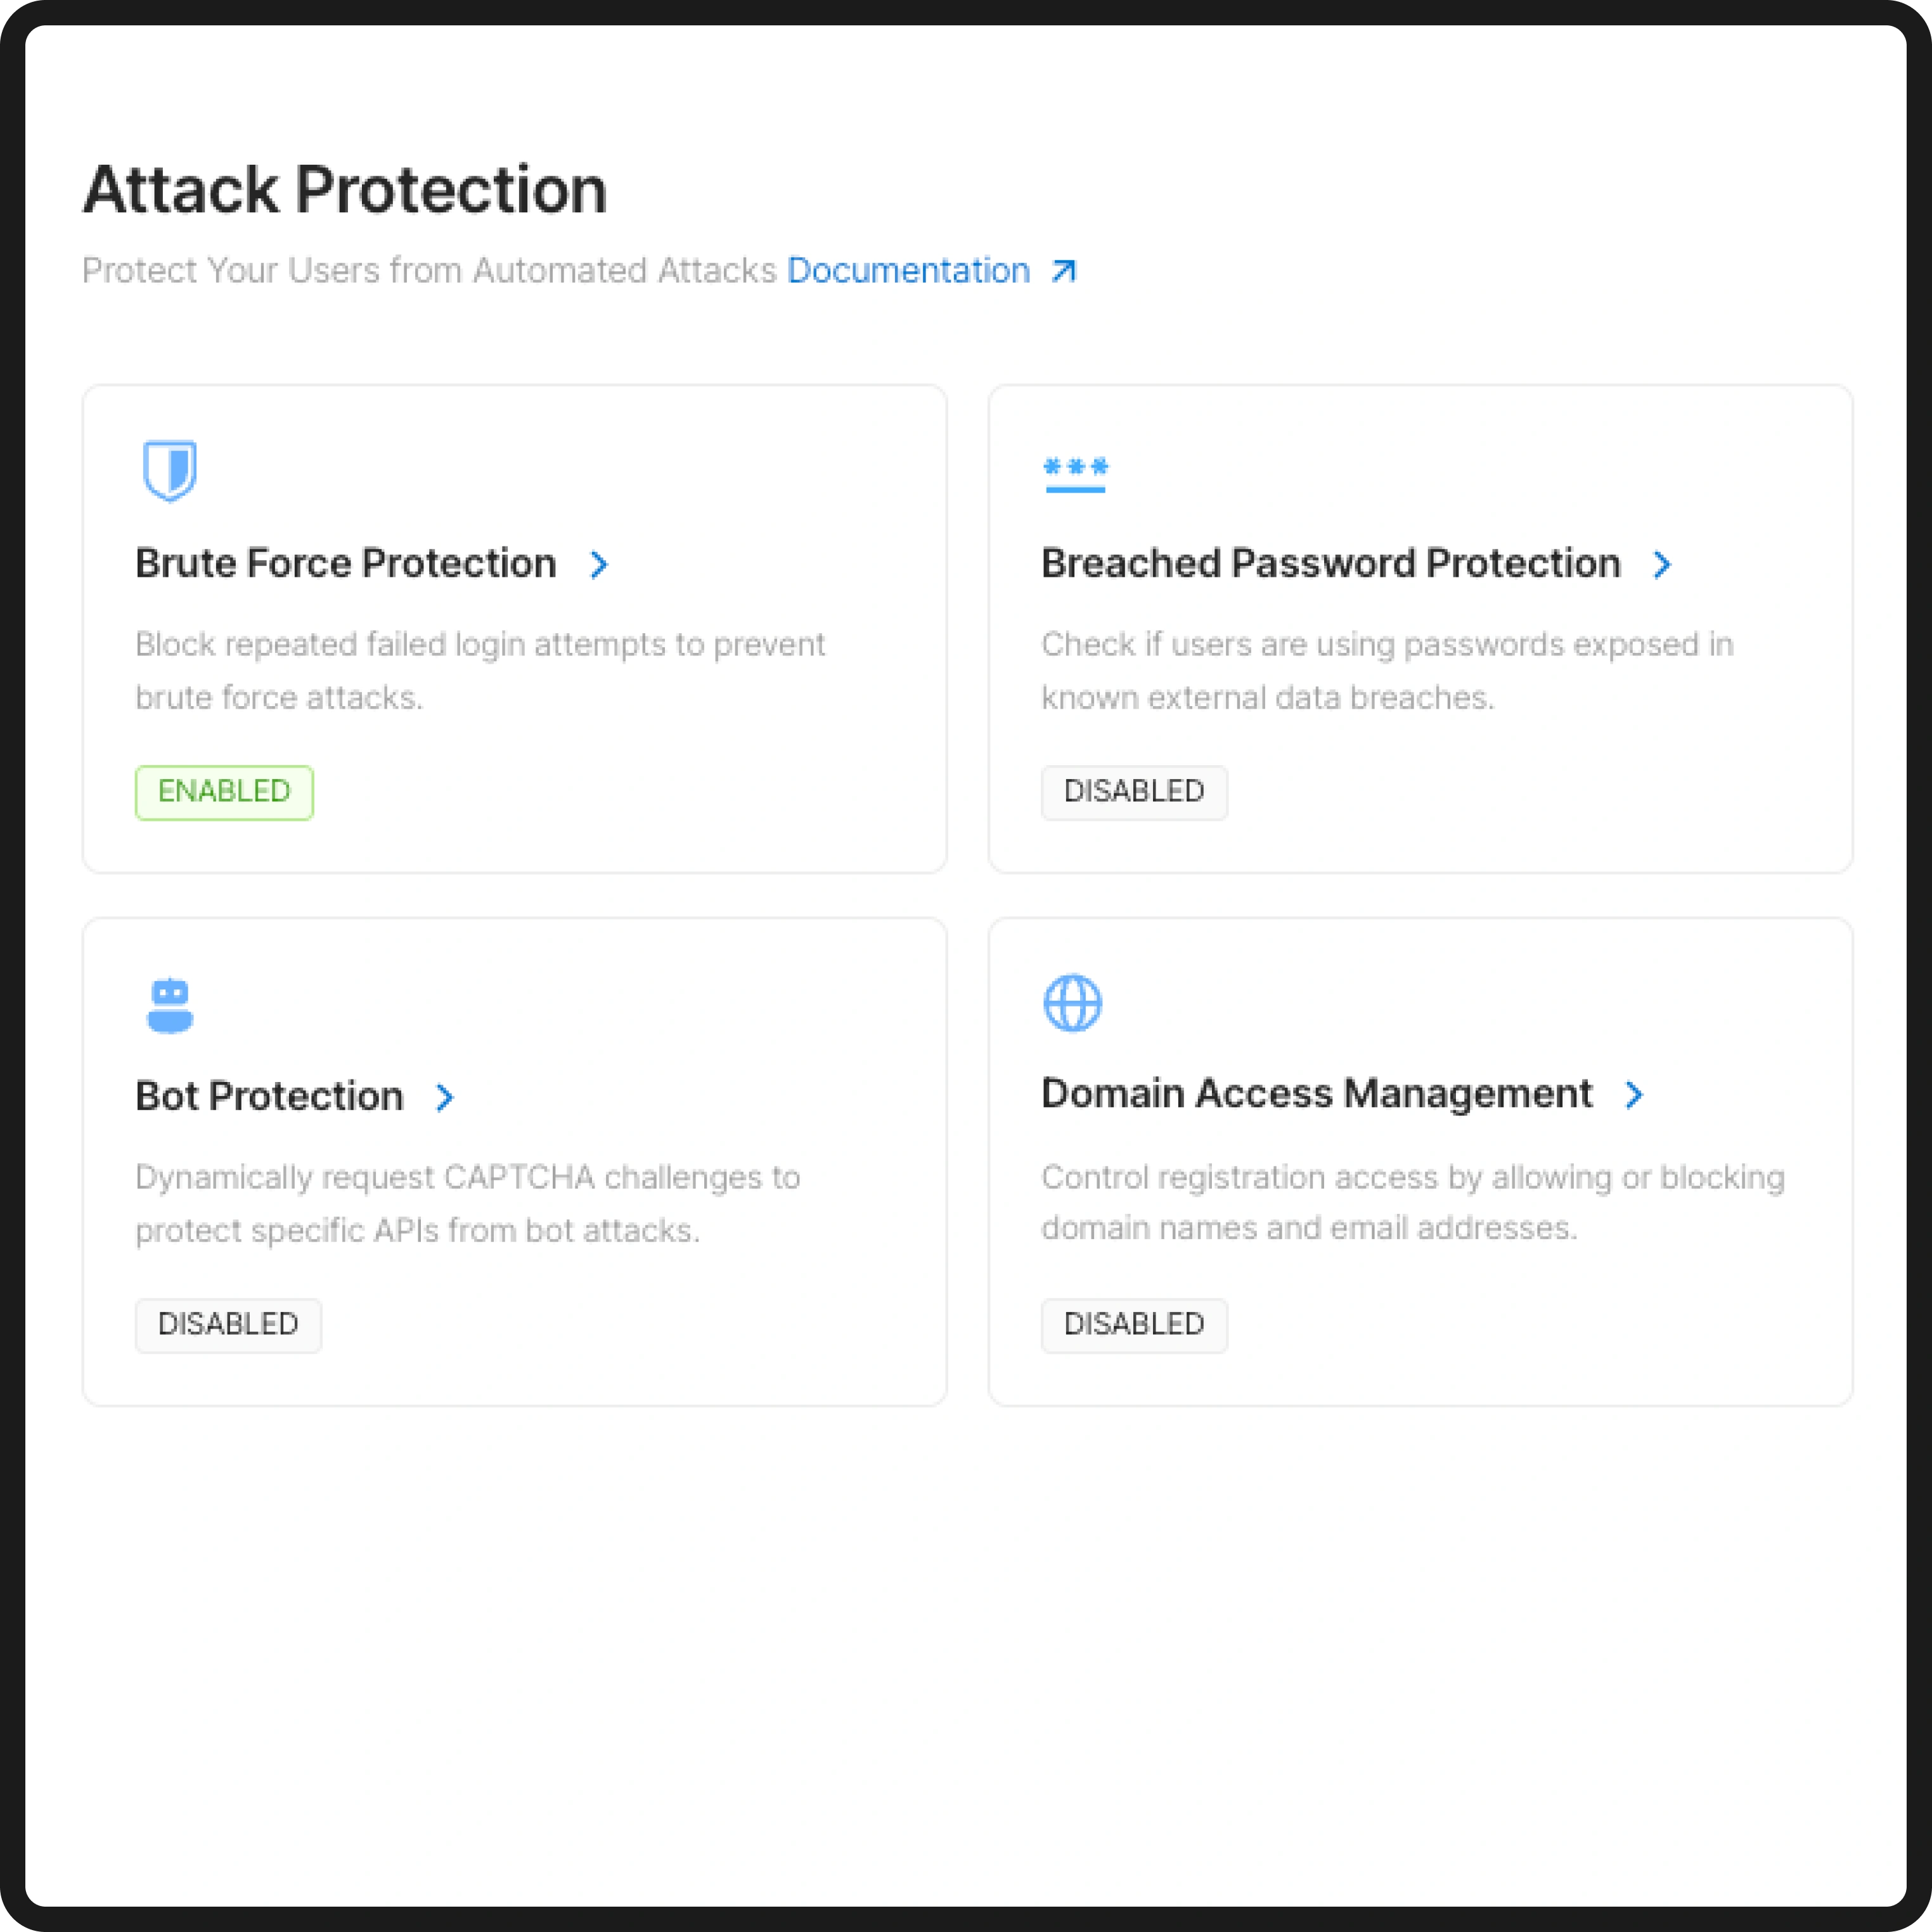
Task: Click the ENABLED badge on Brute Force Protection
Action: point(224,792)
